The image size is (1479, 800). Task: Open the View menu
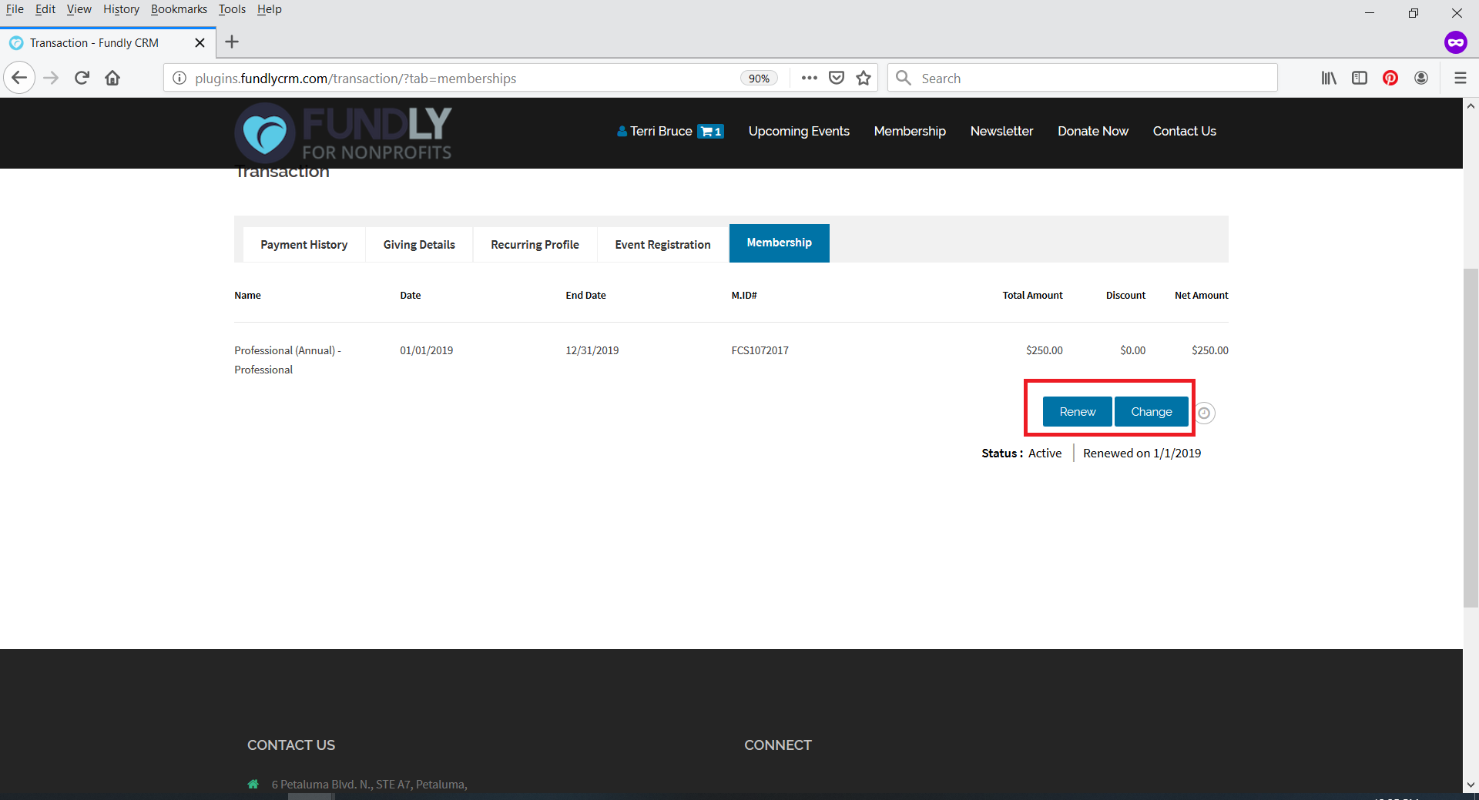pyautogui.click(x=79, y=9)
